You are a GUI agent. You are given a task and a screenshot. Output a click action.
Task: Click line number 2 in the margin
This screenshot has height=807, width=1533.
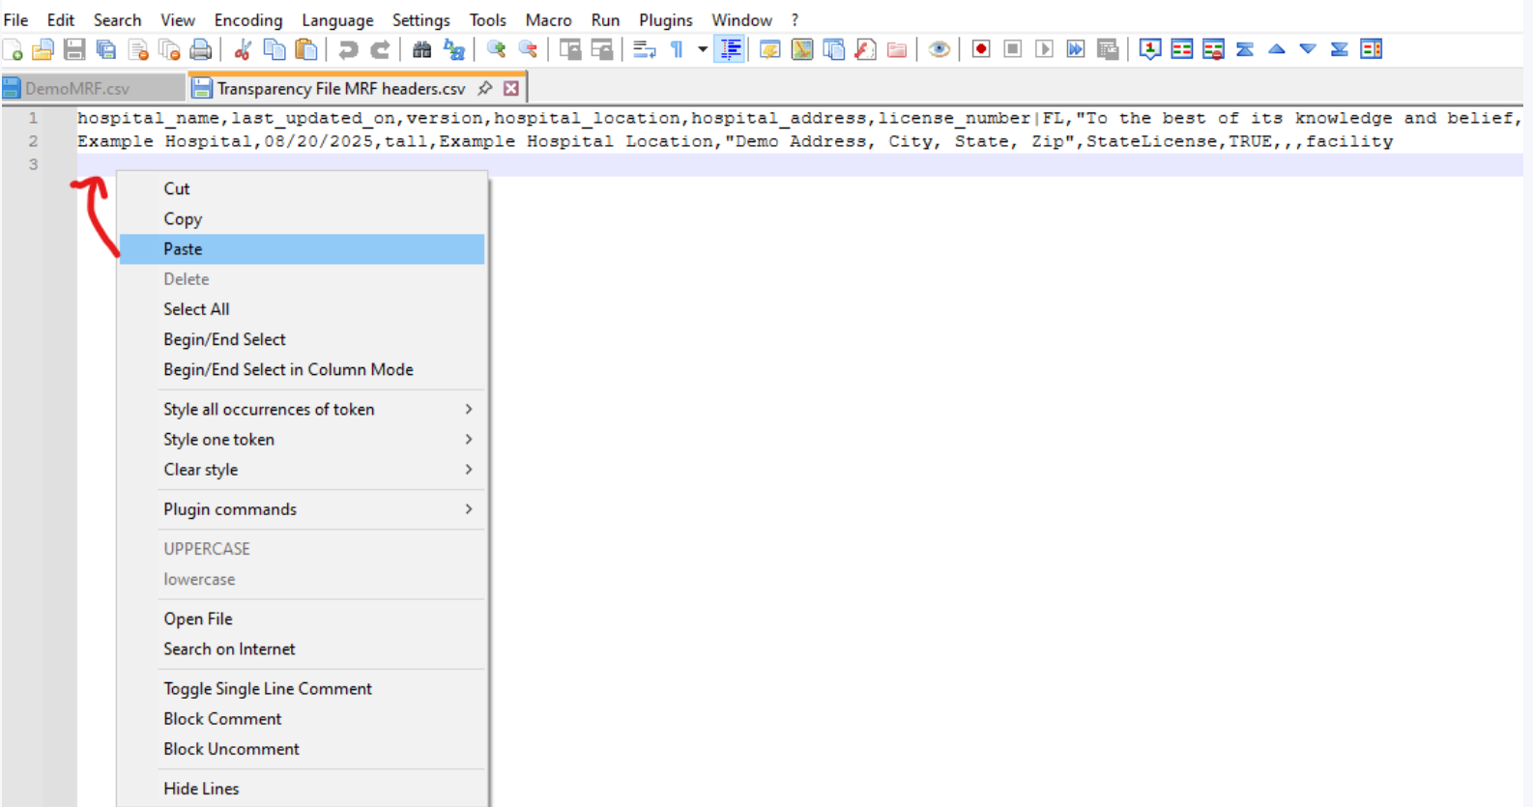(33, 141)
